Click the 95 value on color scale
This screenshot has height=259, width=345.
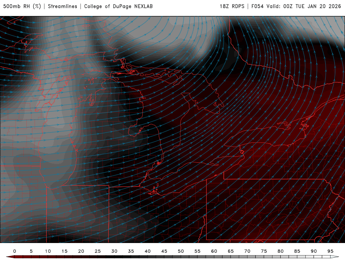click(x=330, y=251)
